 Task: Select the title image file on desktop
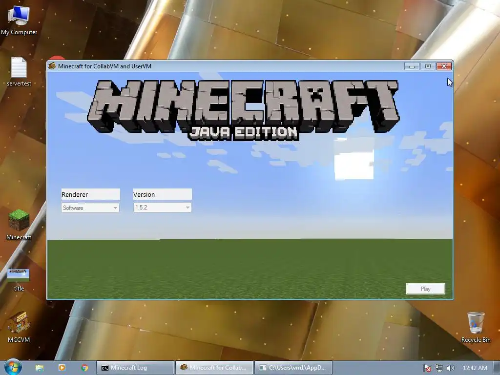[x=19, y=280]
